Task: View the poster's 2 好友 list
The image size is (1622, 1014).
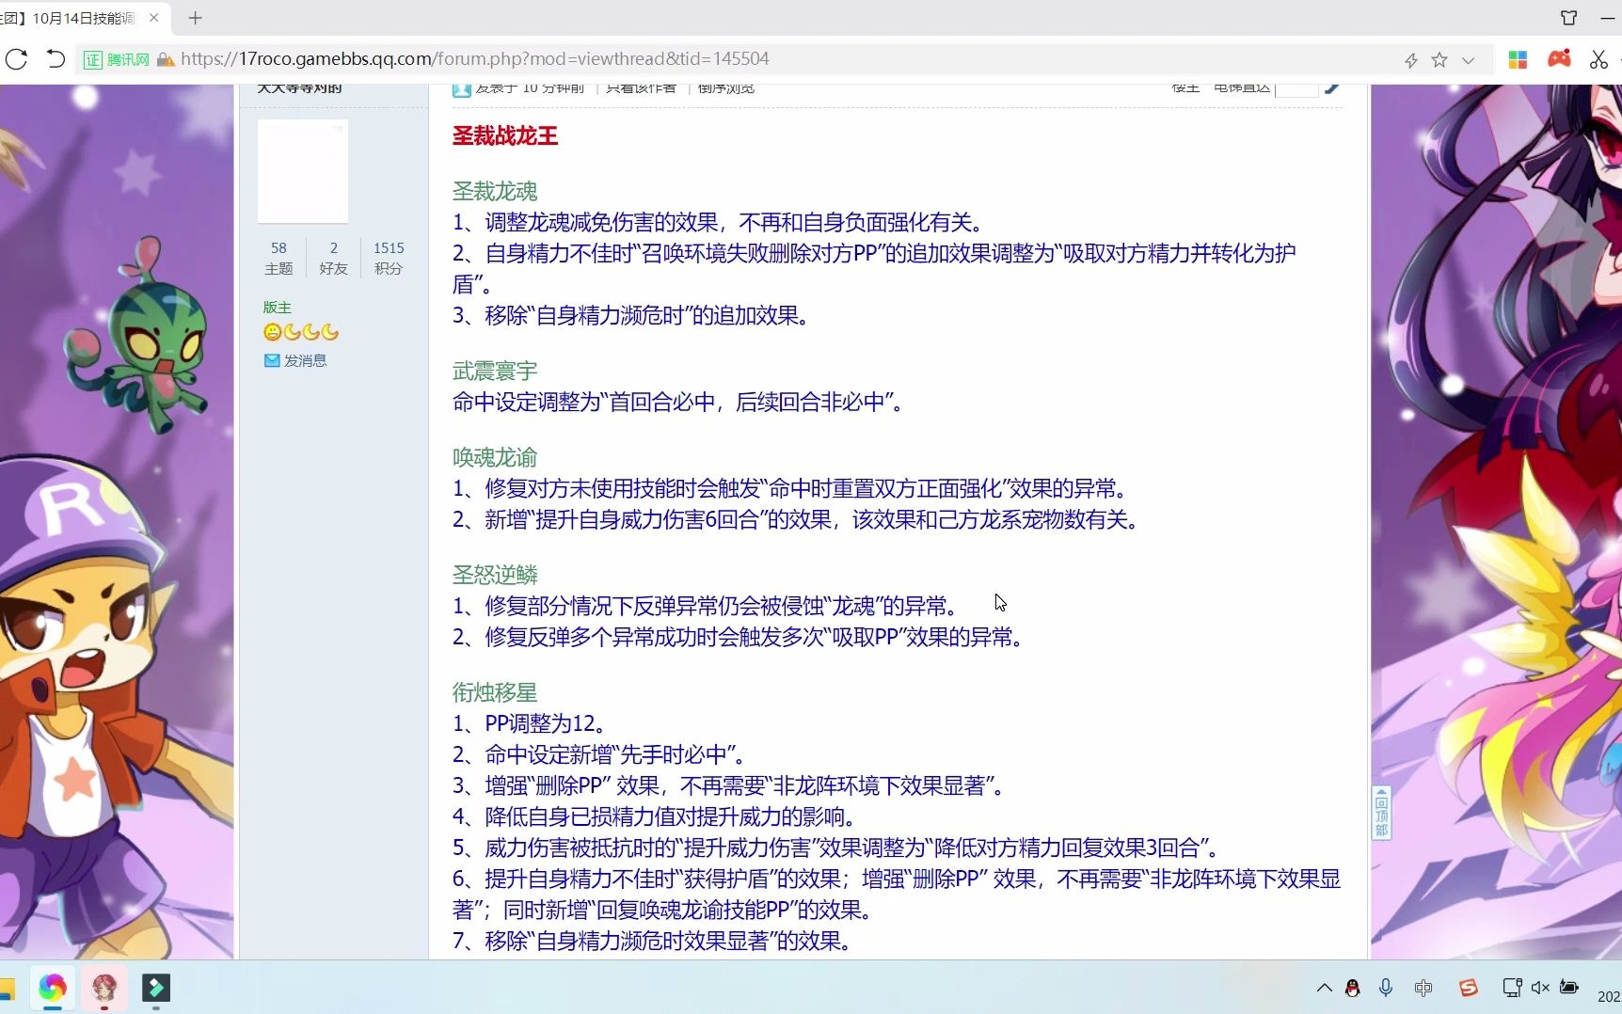Action: tap(333, 258)
